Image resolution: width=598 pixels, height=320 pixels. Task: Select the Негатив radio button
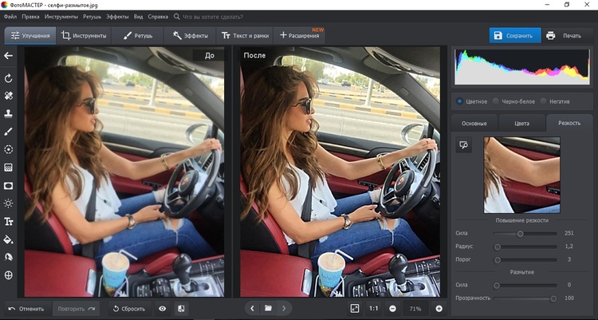[x=544, y=101]
